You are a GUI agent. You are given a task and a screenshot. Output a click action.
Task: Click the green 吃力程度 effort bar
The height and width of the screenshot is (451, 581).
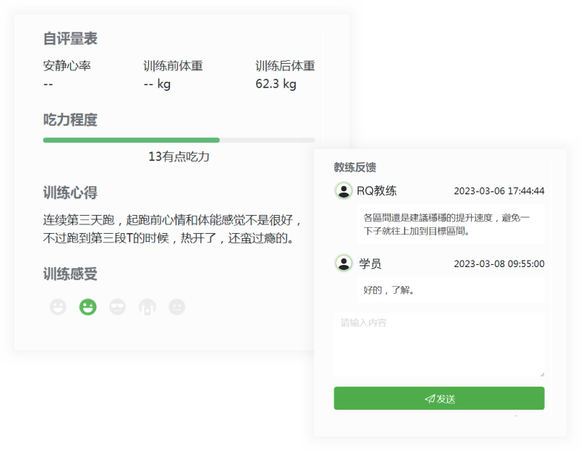[x=131, y=140]
